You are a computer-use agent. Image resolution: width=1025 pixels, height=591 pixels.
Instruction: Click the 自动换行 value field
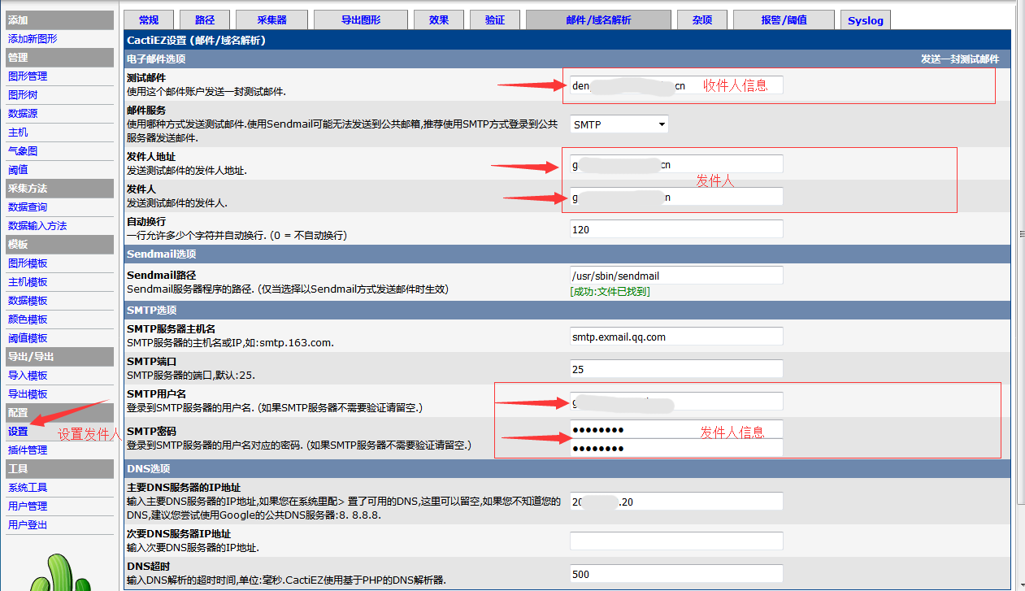pyautogui.click(x=676, y=229)
